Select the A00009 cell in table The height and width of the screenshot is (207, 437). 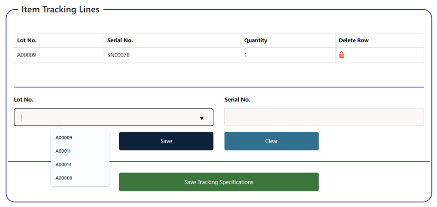point(59,55)
